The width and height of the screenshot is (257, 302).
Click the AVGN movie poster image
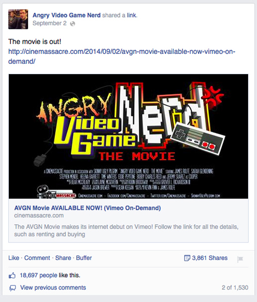tap(128, 136)
